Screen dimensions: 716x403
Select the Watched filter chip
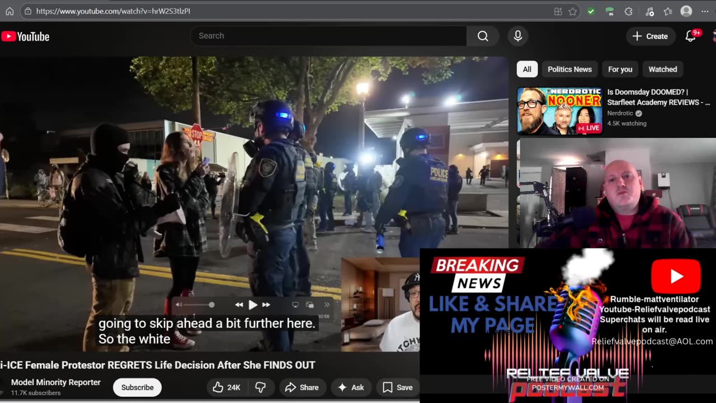pyautogui.click(x=663, y=69)
